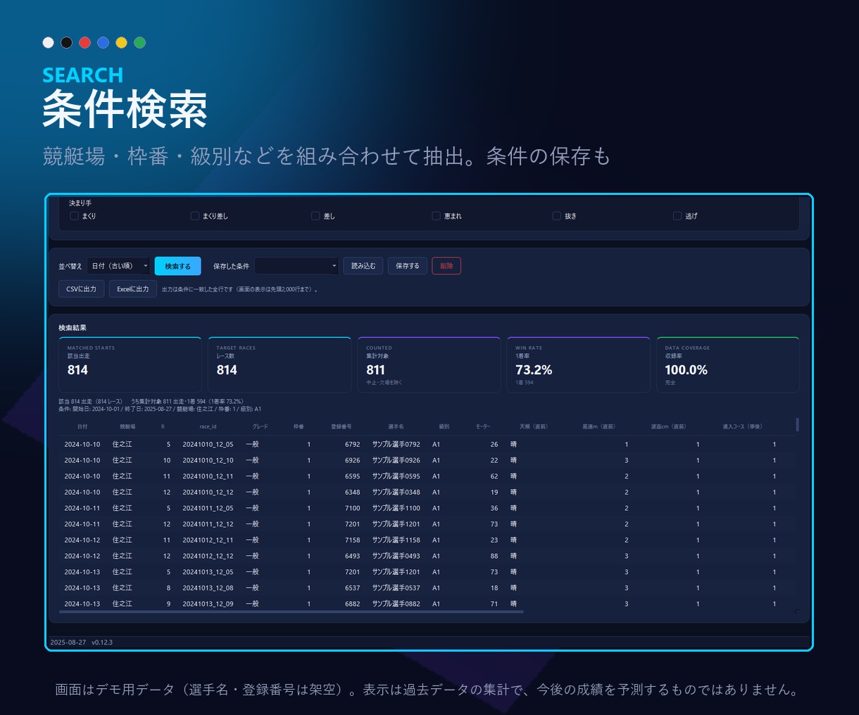Screen dimensions: 859x715
Task: Click the green color dot
Action: [x=139, y=42]
